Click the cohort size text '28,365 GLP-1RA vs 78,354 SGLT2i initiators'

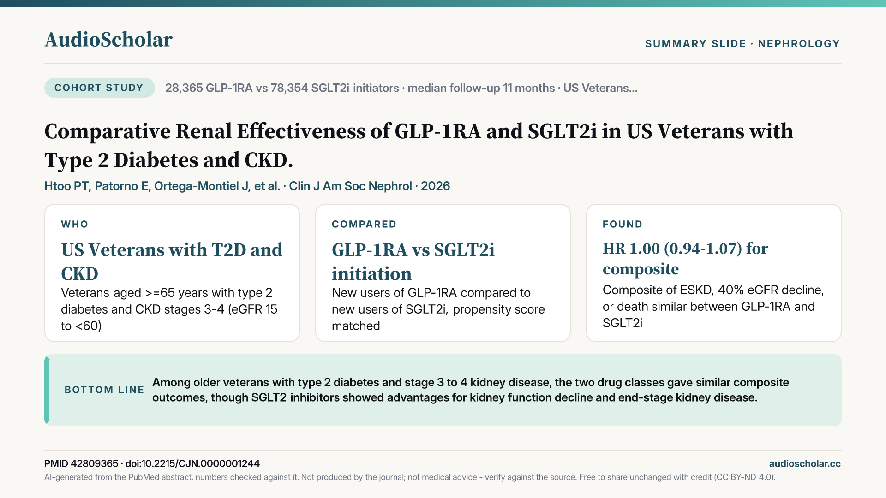point(282,88)
